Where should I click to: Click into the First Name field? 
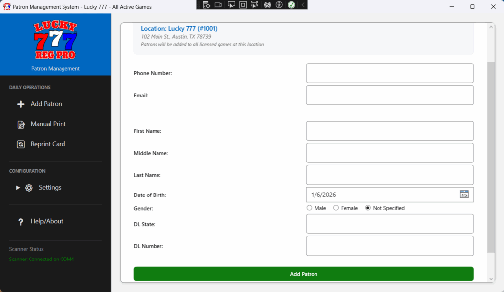coord(390,131)
